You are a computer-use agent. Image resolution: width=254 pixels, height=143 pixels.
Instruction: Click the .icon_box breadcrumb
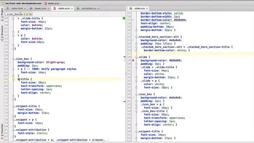tap(12, 14)
